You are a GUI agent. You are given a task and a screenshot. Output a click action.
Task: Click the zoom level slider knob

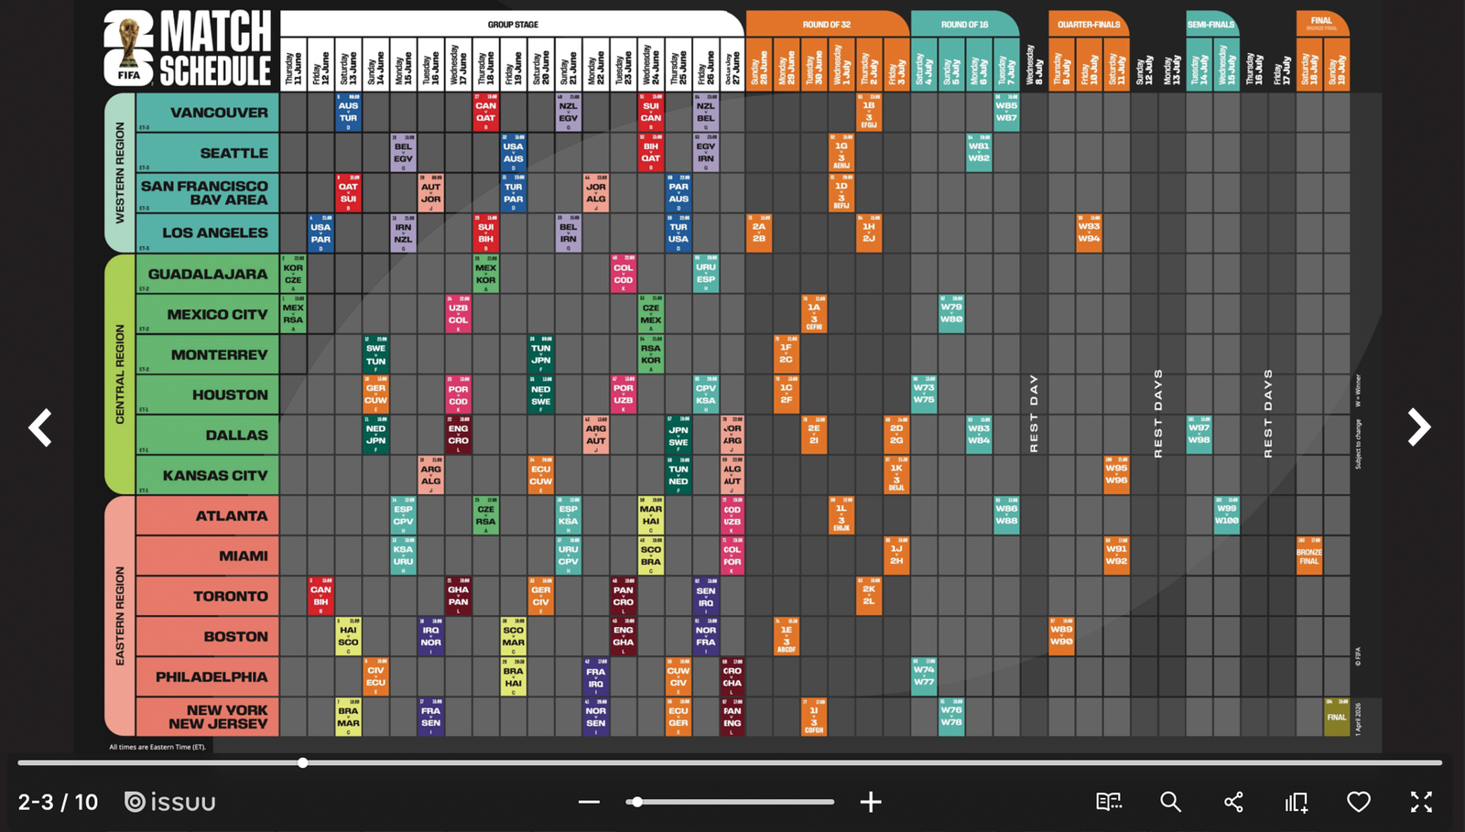[x=636, y=803]
